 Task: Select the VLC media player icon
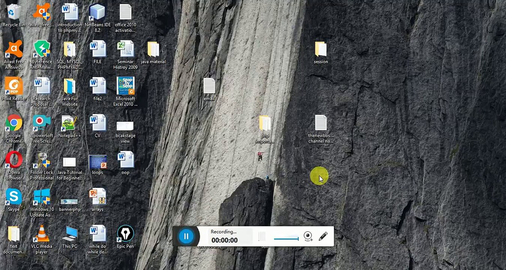[x=42, y=237]
